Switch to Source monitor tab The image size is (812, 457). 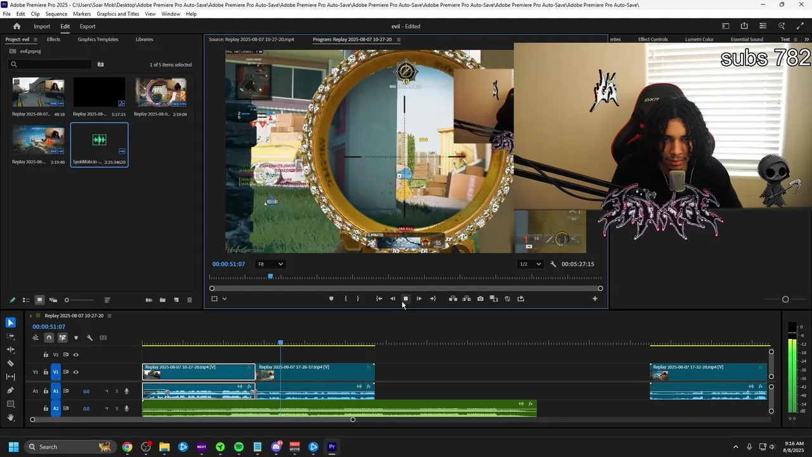click(251, 39)
